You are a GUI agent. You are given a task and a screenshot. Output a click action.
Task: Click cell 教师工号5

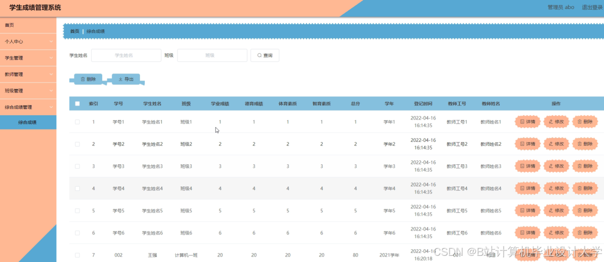tap(456, 211)
